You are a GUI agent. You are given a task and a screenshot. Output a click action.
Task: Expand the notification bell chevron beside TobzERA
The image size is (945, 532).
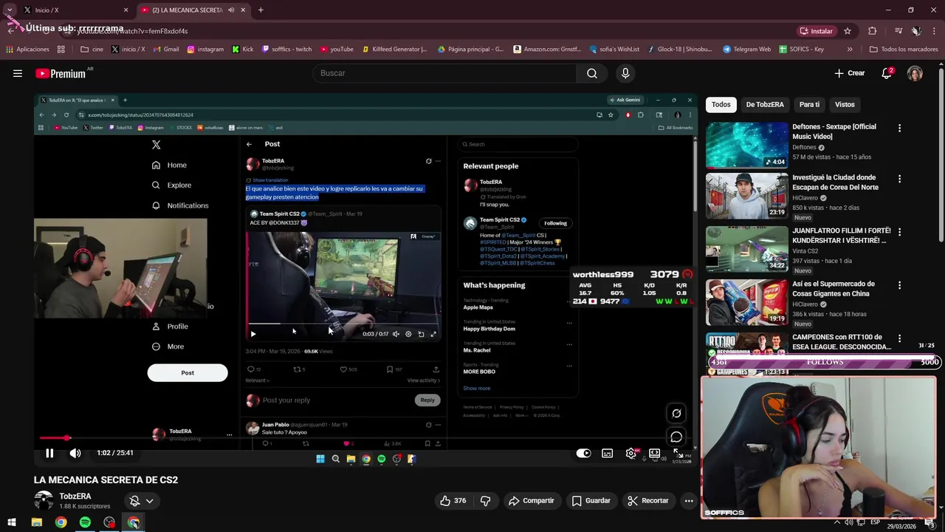[149, 500]
